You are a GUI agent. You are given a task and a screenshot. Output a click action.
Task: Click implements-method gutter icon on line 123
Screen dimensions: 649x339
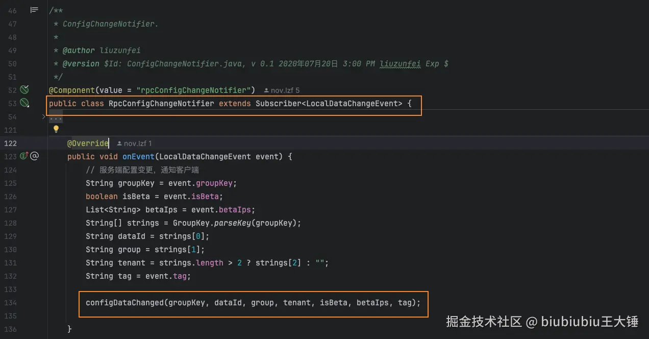coord(23,156)
